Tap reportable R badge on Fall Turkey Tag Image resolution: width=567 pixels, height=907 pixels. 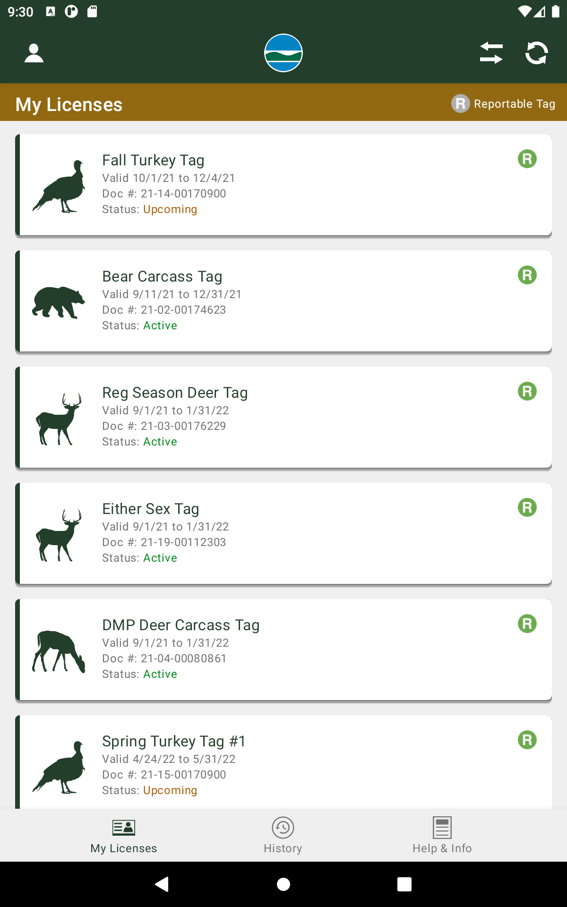pyautogui.click(x=527, y=159)
